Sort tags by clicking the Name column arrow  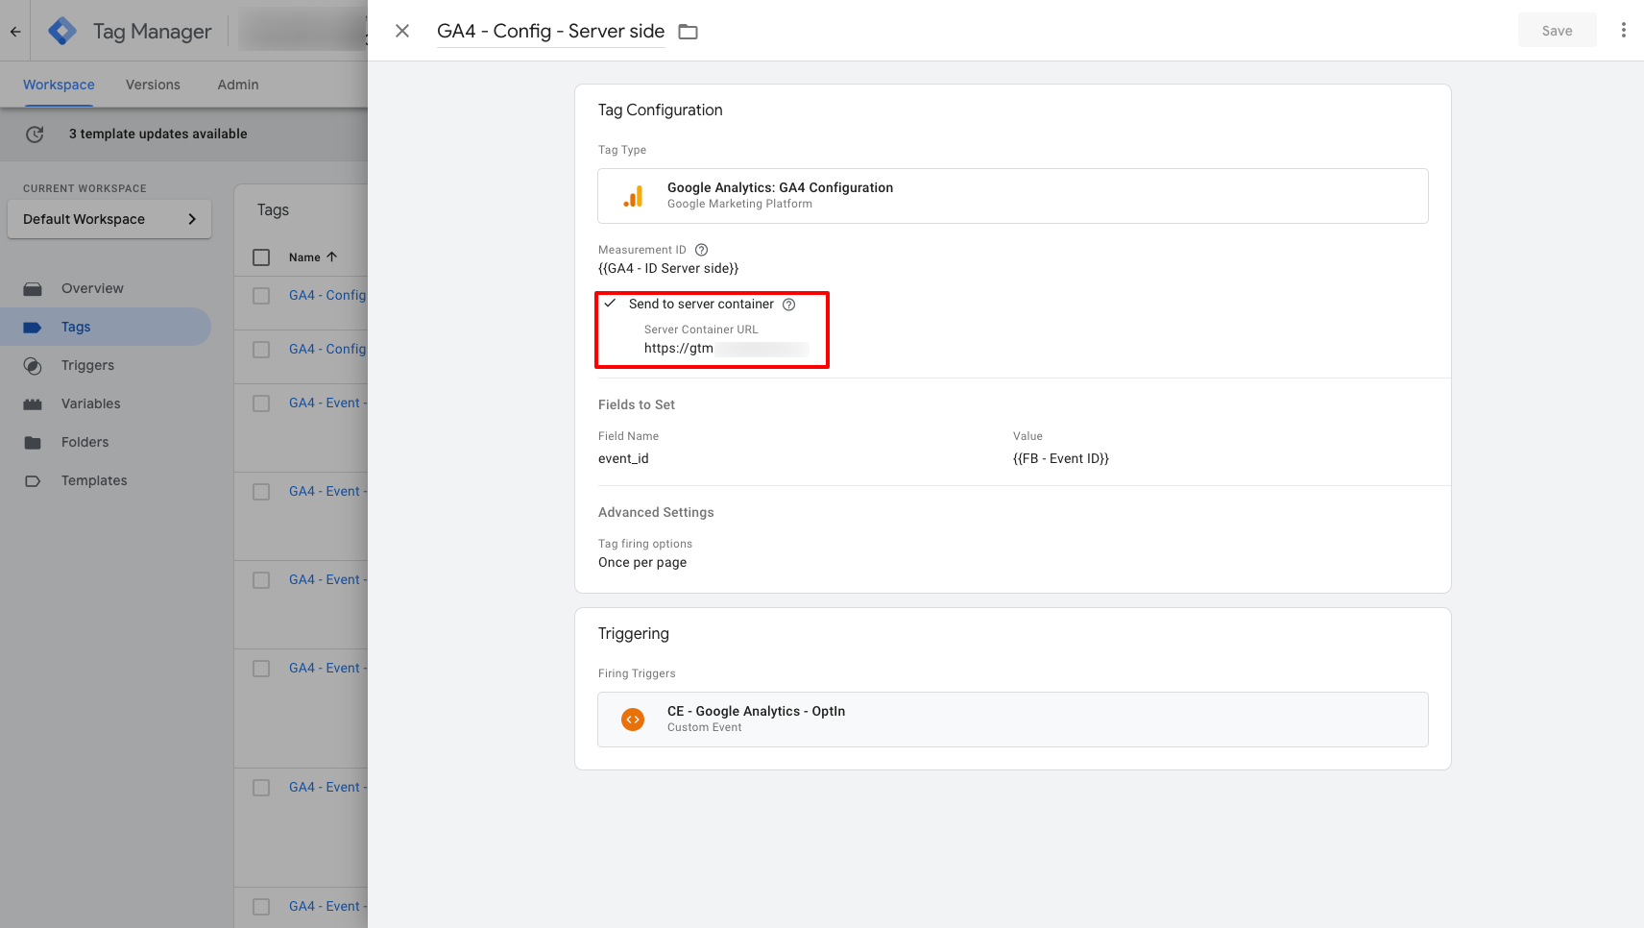point(331,256)
